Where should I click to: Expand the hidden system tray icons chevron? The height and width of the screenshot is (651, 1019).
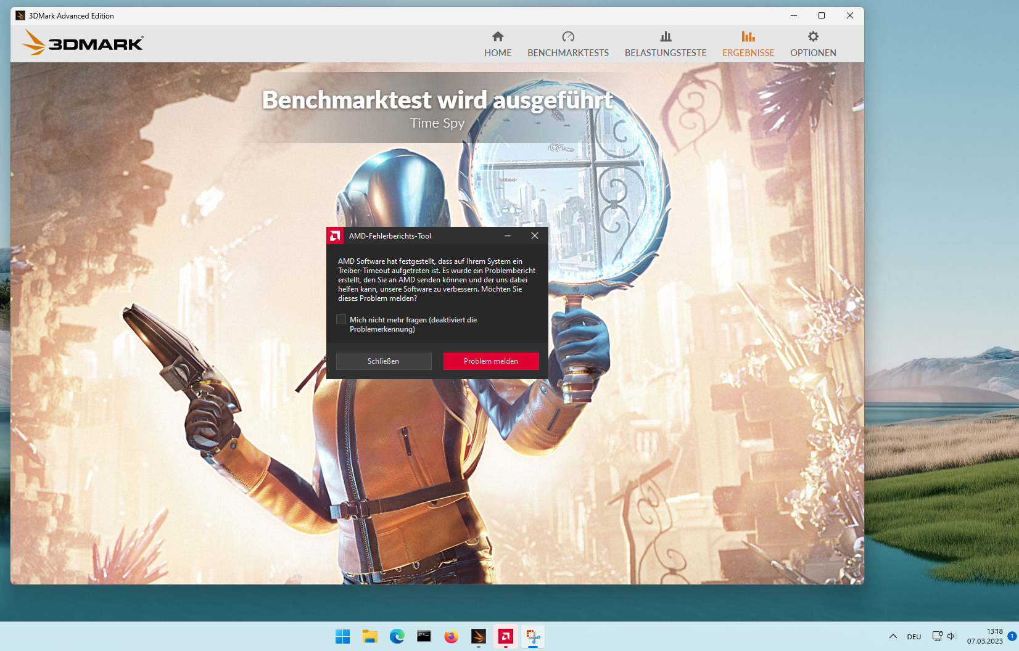[x=893, y=636]
